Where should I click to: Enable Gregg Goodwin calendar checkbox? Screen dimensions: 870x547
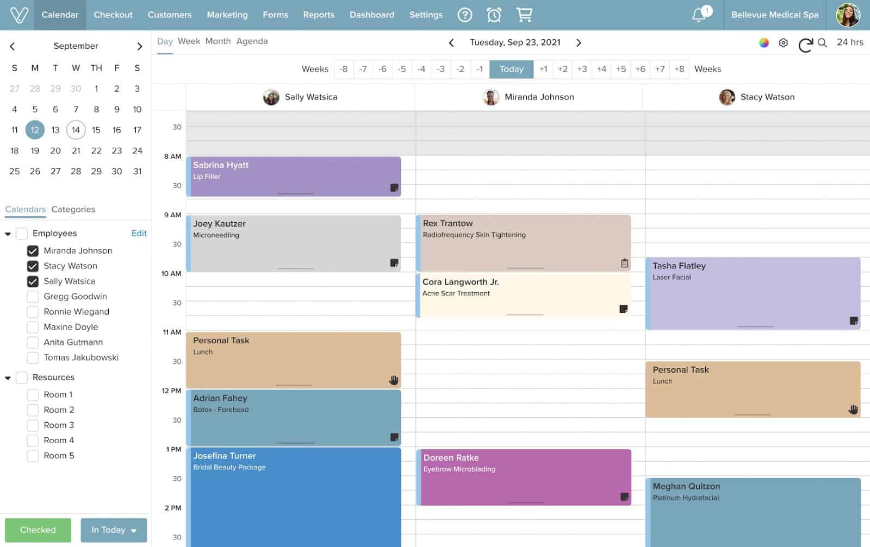coord(33,297)
